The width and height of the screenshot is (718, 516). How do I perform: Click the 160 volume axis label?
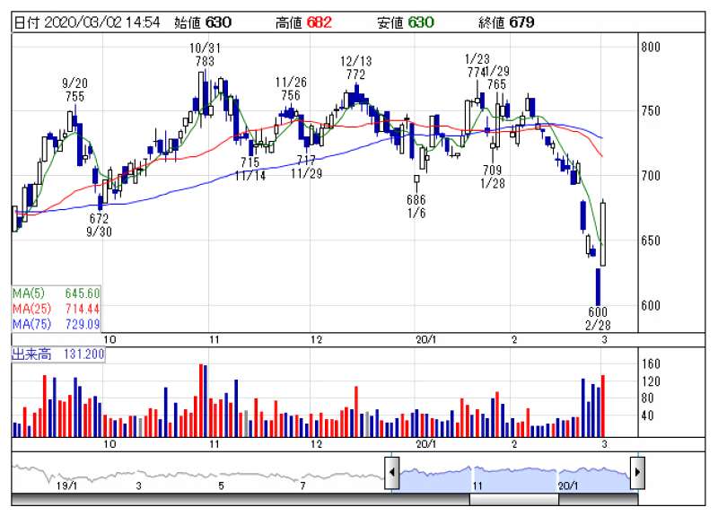[x=651, y=364]
